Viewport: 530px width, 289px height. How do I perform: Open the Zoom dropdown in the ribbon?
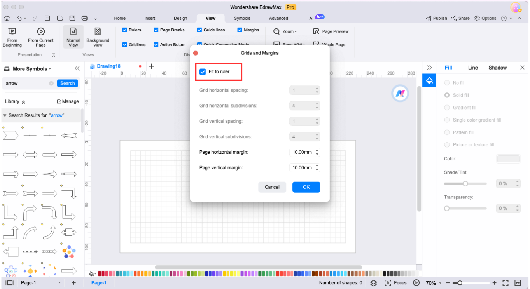coord(285,31)
